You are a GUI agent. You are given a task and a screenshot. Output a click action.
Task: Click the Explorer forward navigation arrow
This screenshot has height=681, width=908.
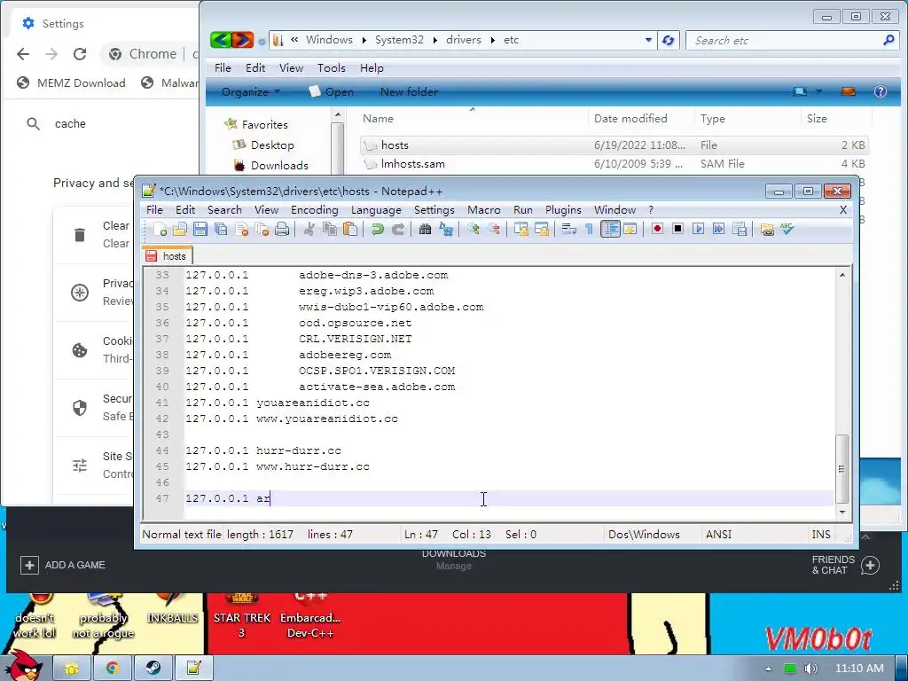pyautogui.click(x=243, y=39)
